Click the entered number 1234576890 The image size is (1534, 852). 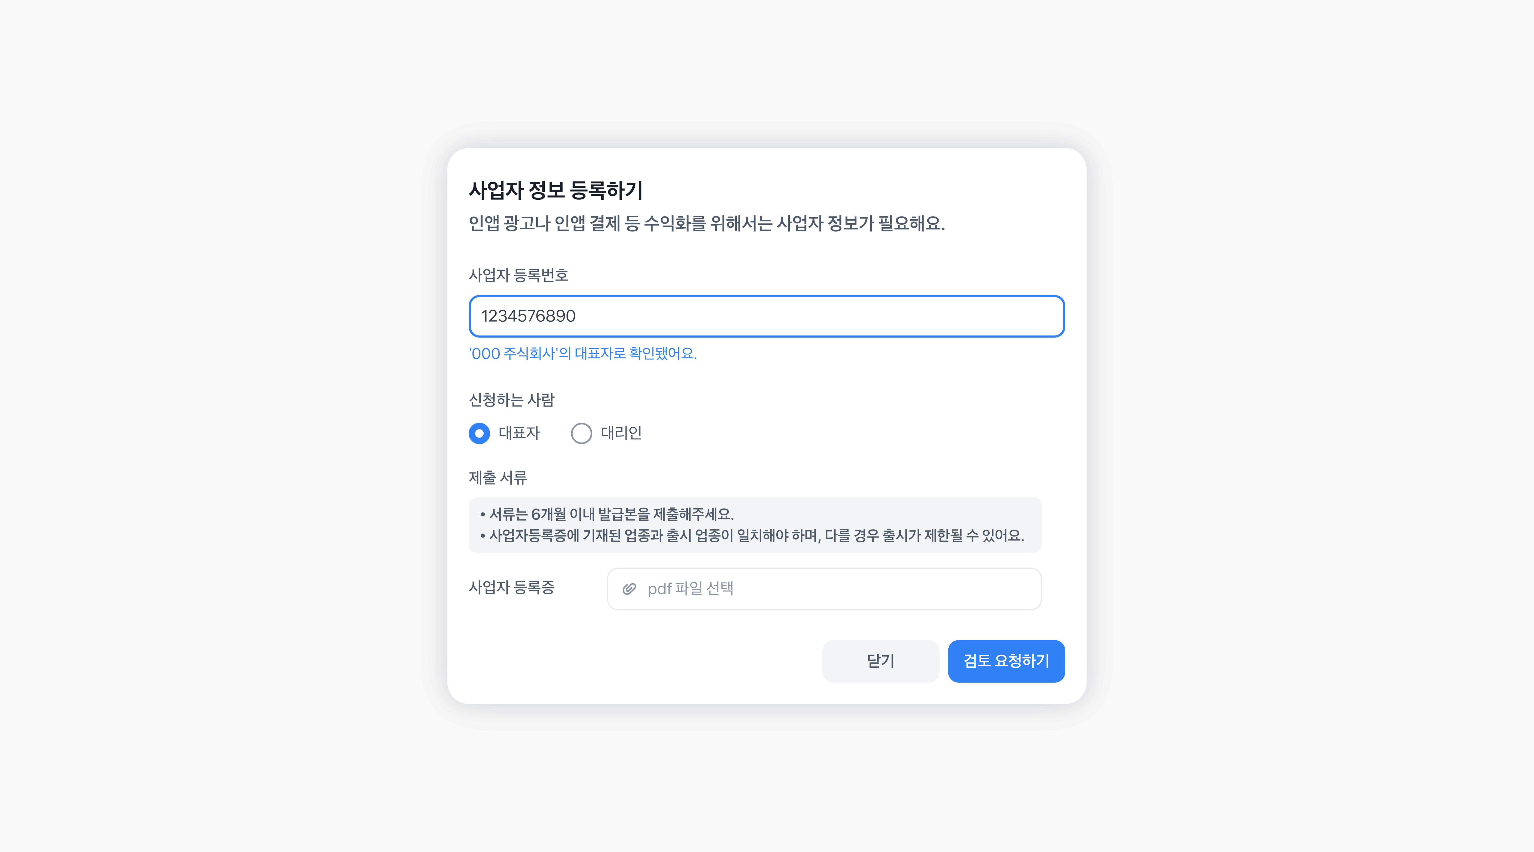click(x=528, y=316)
